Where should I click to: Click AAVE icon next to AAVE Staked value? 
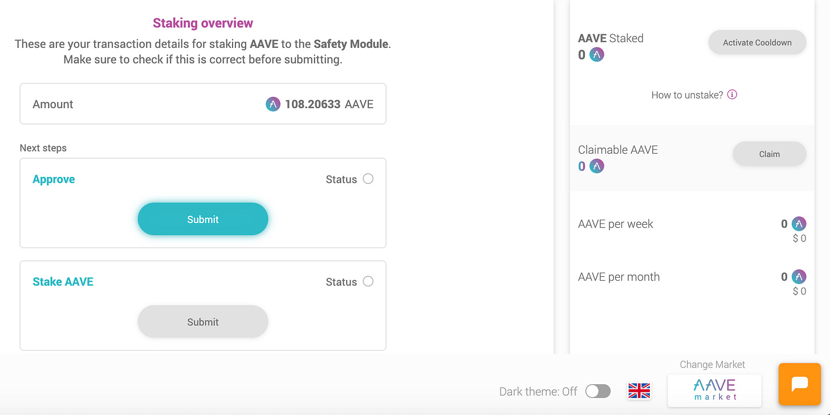596,55
